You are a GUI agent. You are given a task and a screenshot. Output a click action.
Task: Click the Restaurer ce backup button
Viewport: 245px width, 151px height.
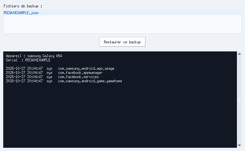tap(122, 42)
